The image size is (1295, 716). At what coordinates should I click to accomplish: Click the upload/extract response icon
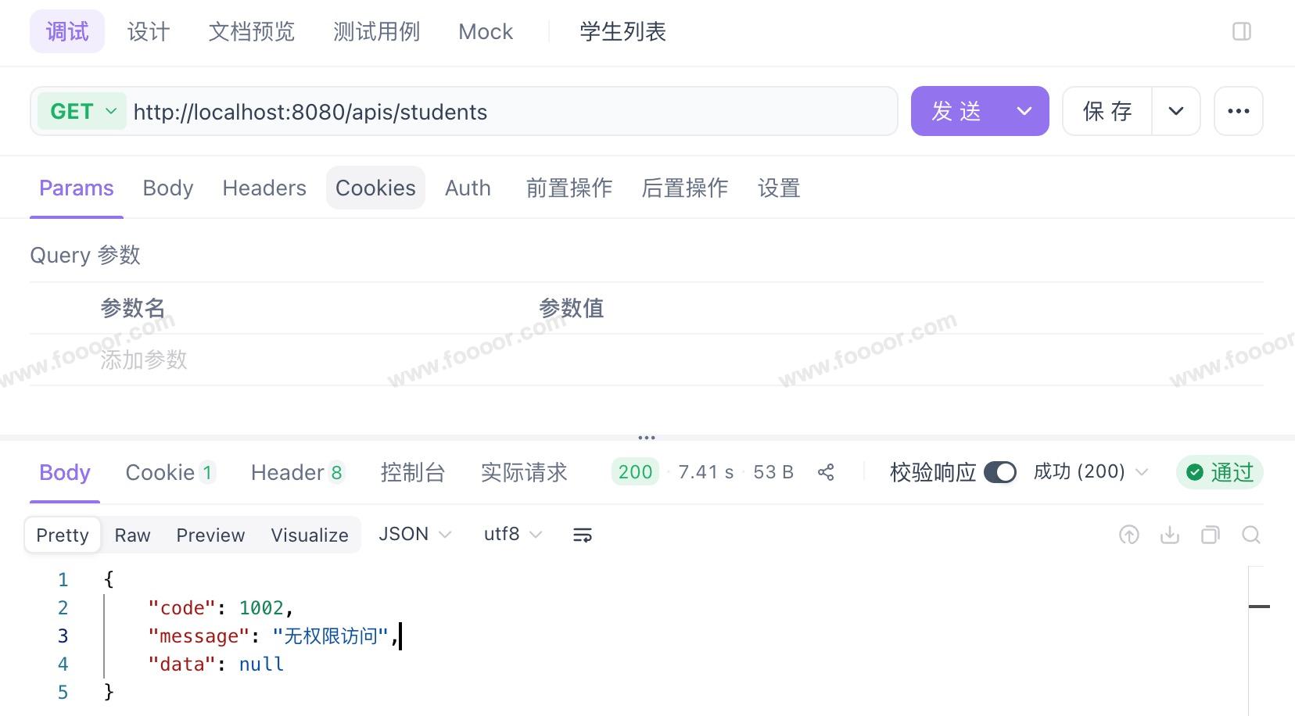point(1129,535)
